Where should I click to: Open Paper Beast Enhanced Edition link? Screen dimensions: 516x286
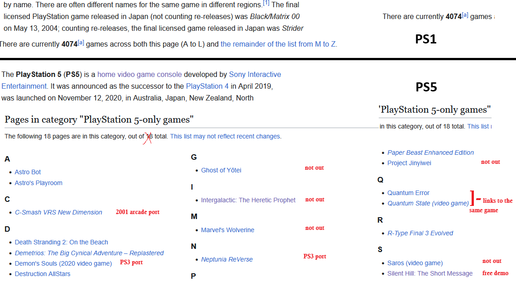tap(430, 153)
